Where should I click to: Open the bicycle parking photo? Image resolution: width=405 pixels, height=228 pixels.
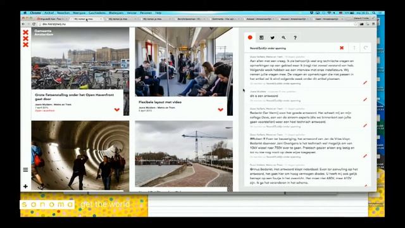80,58
